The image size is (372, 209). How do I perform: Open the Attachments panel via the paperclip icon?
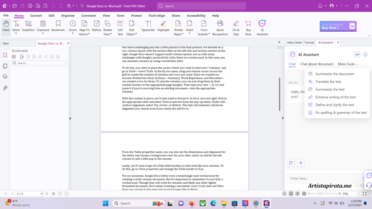point(5,87)
